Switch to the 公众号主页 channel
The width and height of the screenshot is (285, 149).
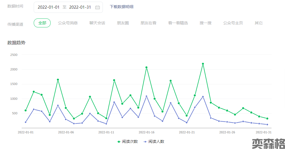(x=233, y=23)
